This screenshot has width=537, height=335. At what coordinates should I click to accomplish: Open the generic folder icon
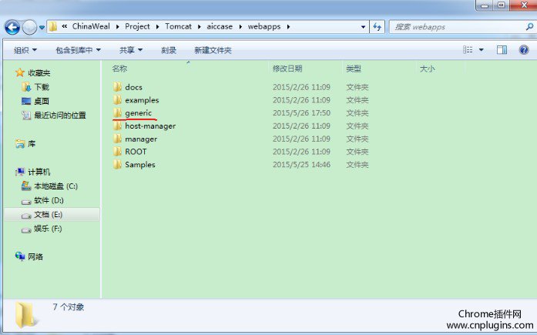coord(117,113)
